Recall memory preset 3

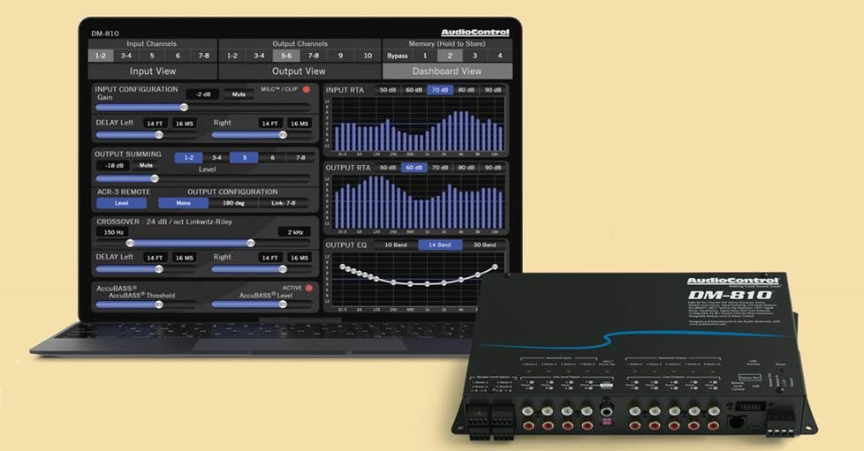tap(475, 56)
